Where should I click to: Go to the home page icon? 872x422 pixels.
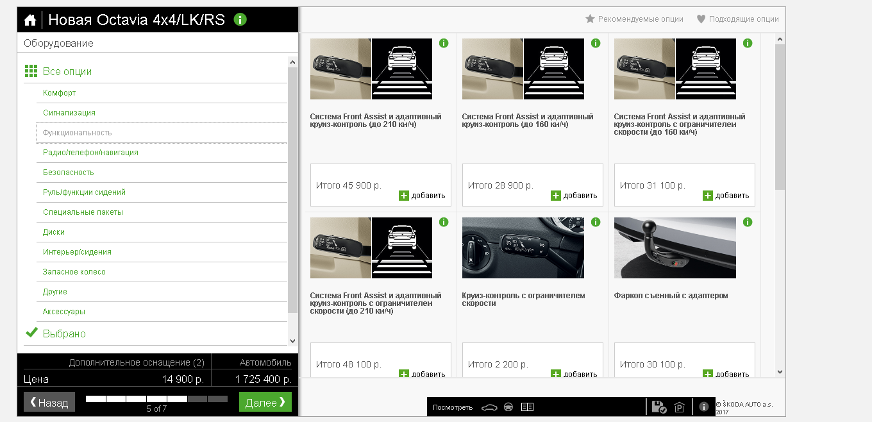pos(29,20)
